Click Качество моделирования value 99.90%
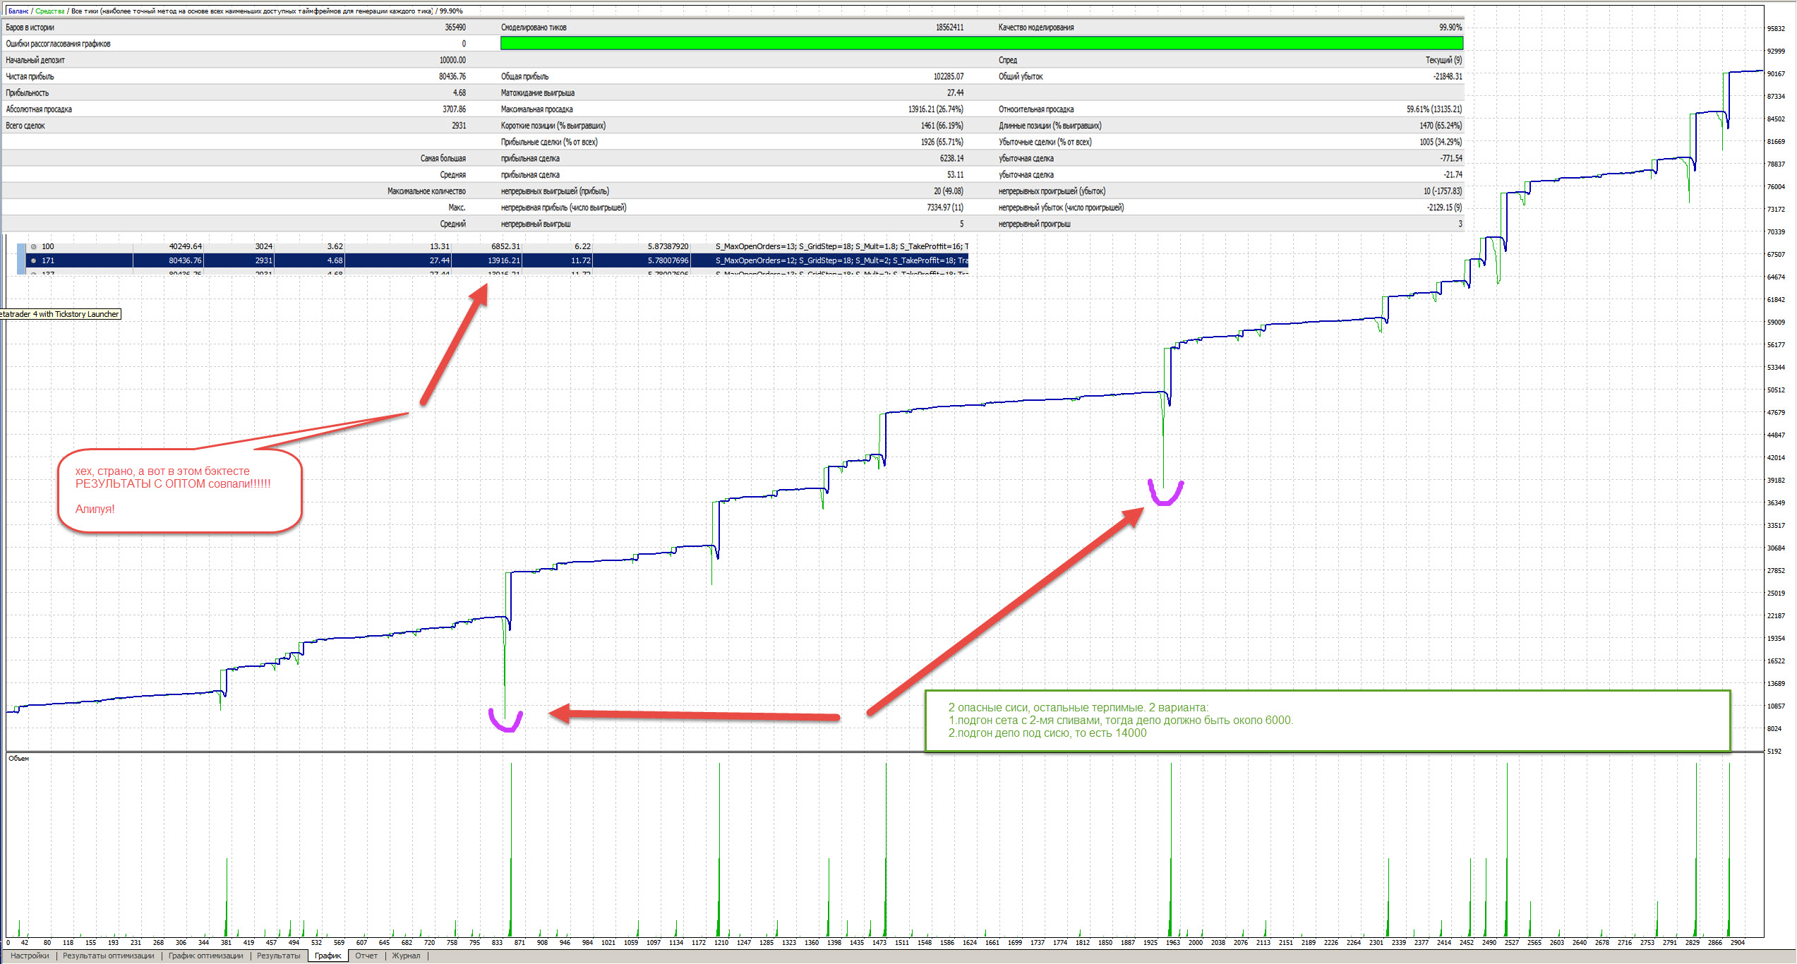Screen dimensions: 1797x964 [x=1450, y=27]
